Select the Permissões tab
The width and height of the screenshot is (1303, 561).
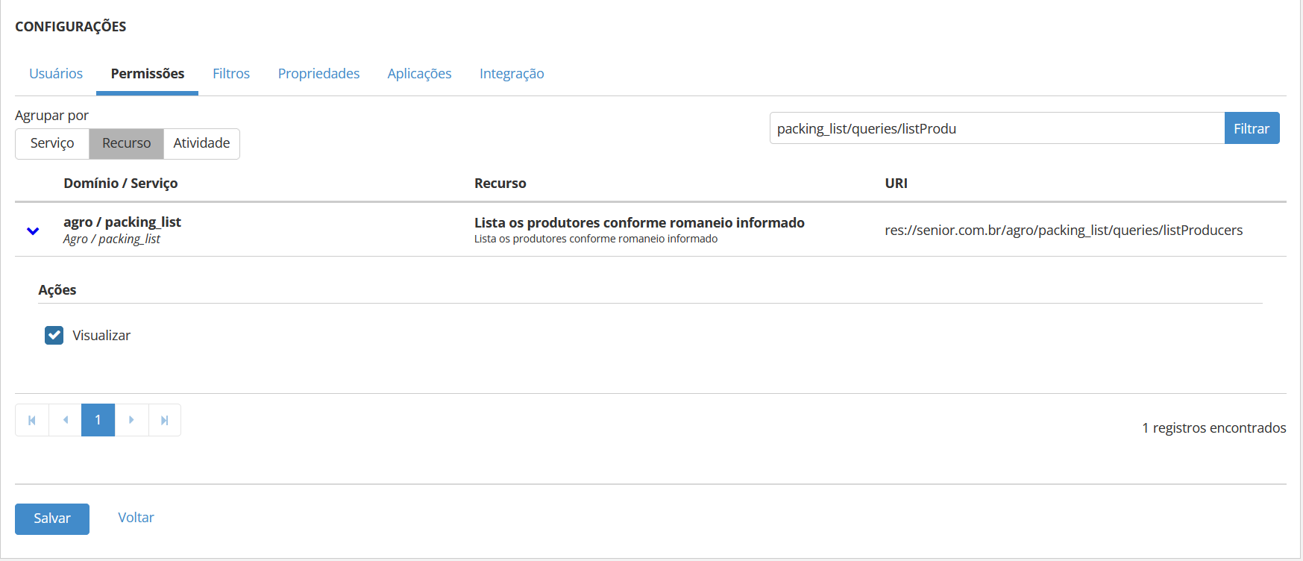[148, 74]
